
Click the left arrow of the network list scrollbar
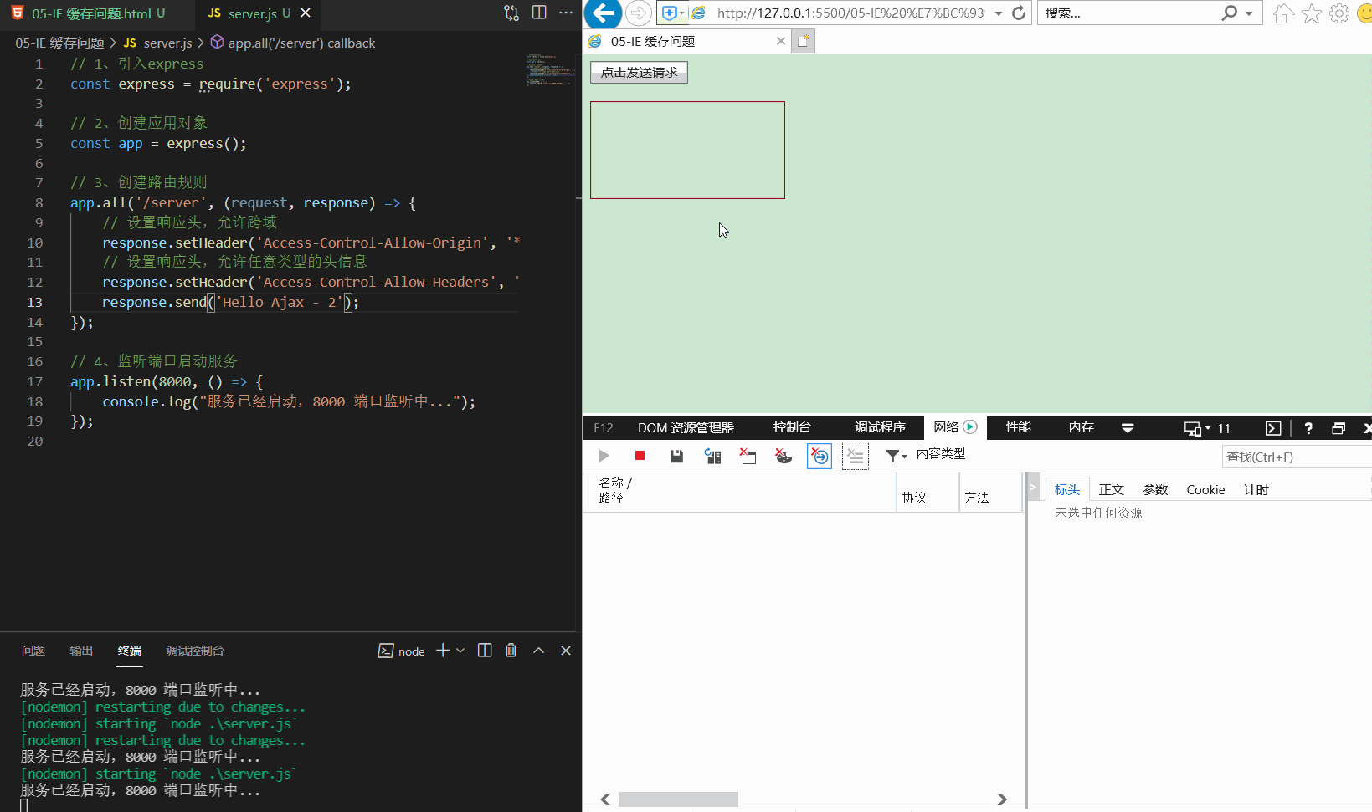click(x=605, y=799)
